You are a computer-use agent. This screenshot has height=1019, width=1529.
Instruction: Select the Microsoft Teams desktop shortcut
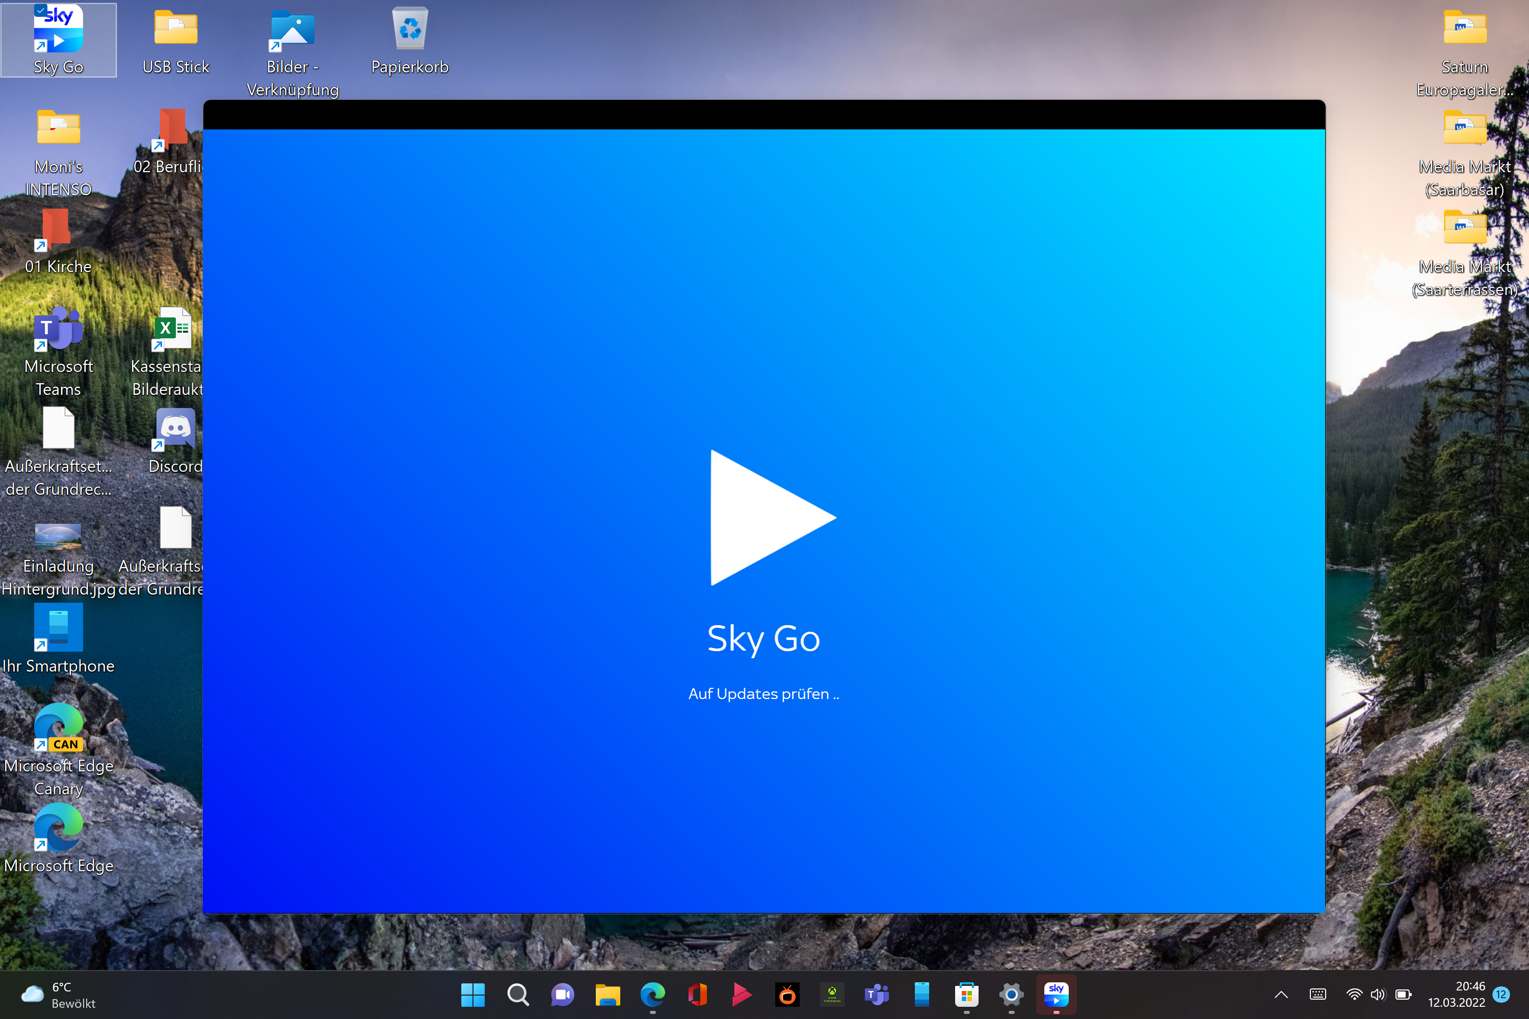tap(59, 351)
